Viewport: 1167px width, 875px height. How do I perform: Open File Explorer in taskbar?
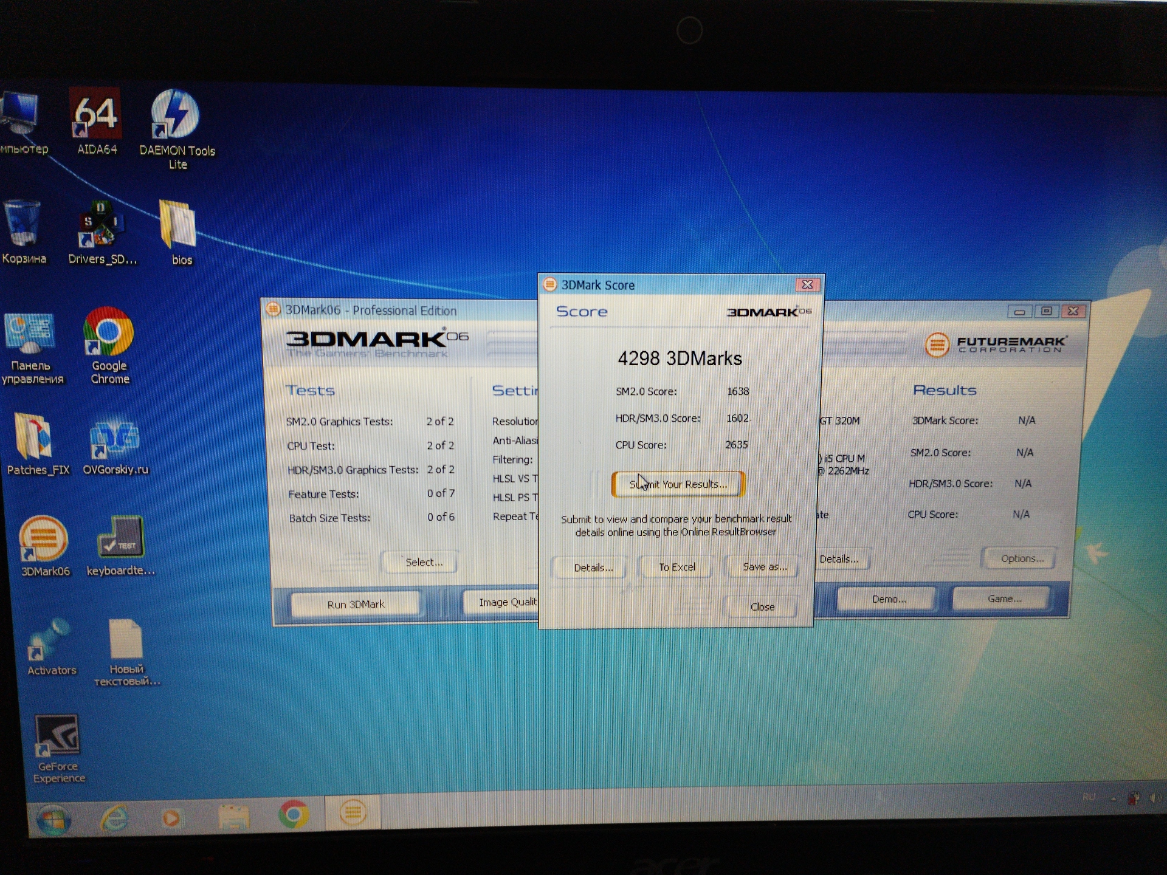233,817
